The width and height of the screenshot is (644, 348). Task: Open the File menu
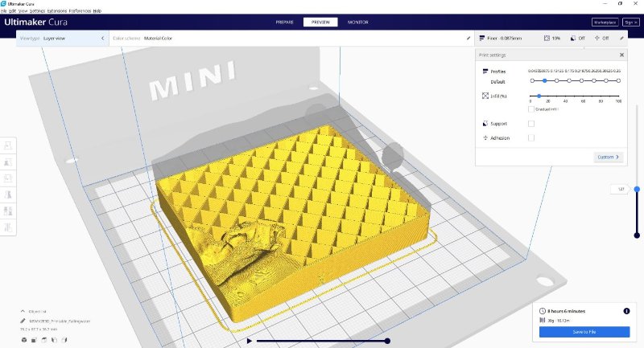coord(3,11)
